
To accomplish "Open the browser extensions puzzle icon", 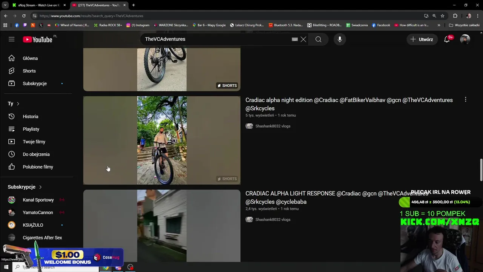I will click(x=455, y=16).
